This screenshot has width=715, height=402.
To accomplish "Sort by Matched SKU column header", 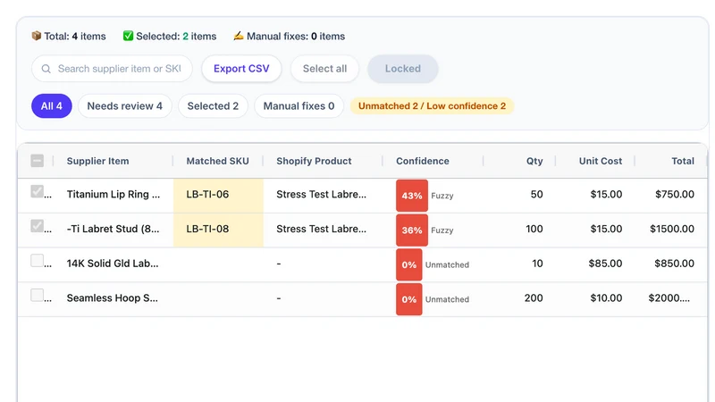I will (217, 161).
